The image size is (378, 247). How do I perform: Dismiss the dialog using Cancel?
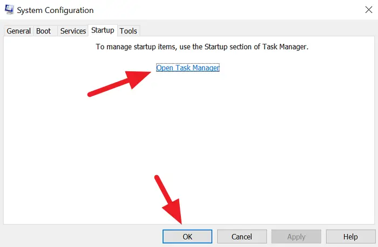coord(242,237)
